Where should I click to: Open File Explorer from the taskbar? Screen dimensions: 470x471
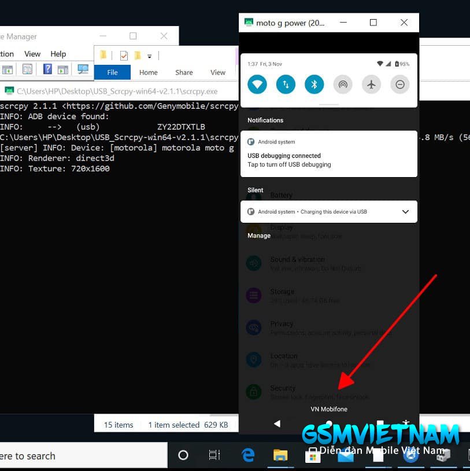[280, 455]
